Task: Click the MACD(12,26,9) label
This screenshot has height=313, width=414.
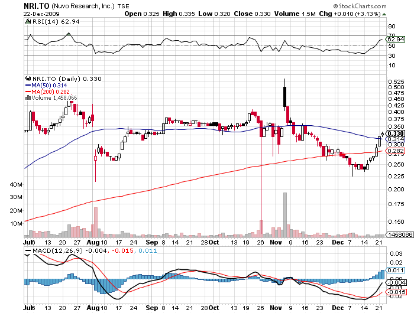Action: tap(57, 250)
